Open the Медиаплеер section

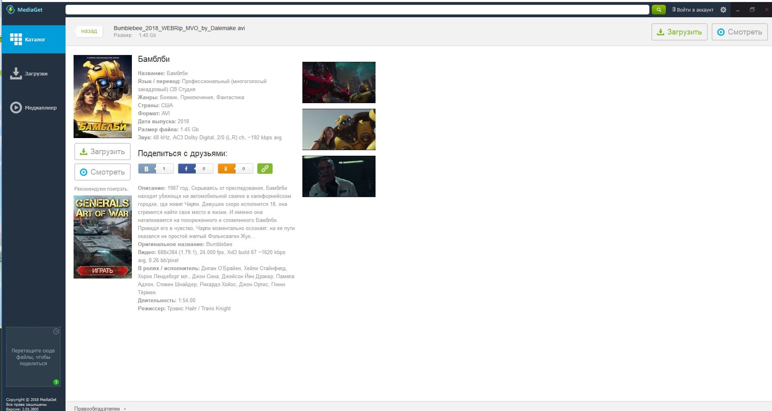coord(34,108)
